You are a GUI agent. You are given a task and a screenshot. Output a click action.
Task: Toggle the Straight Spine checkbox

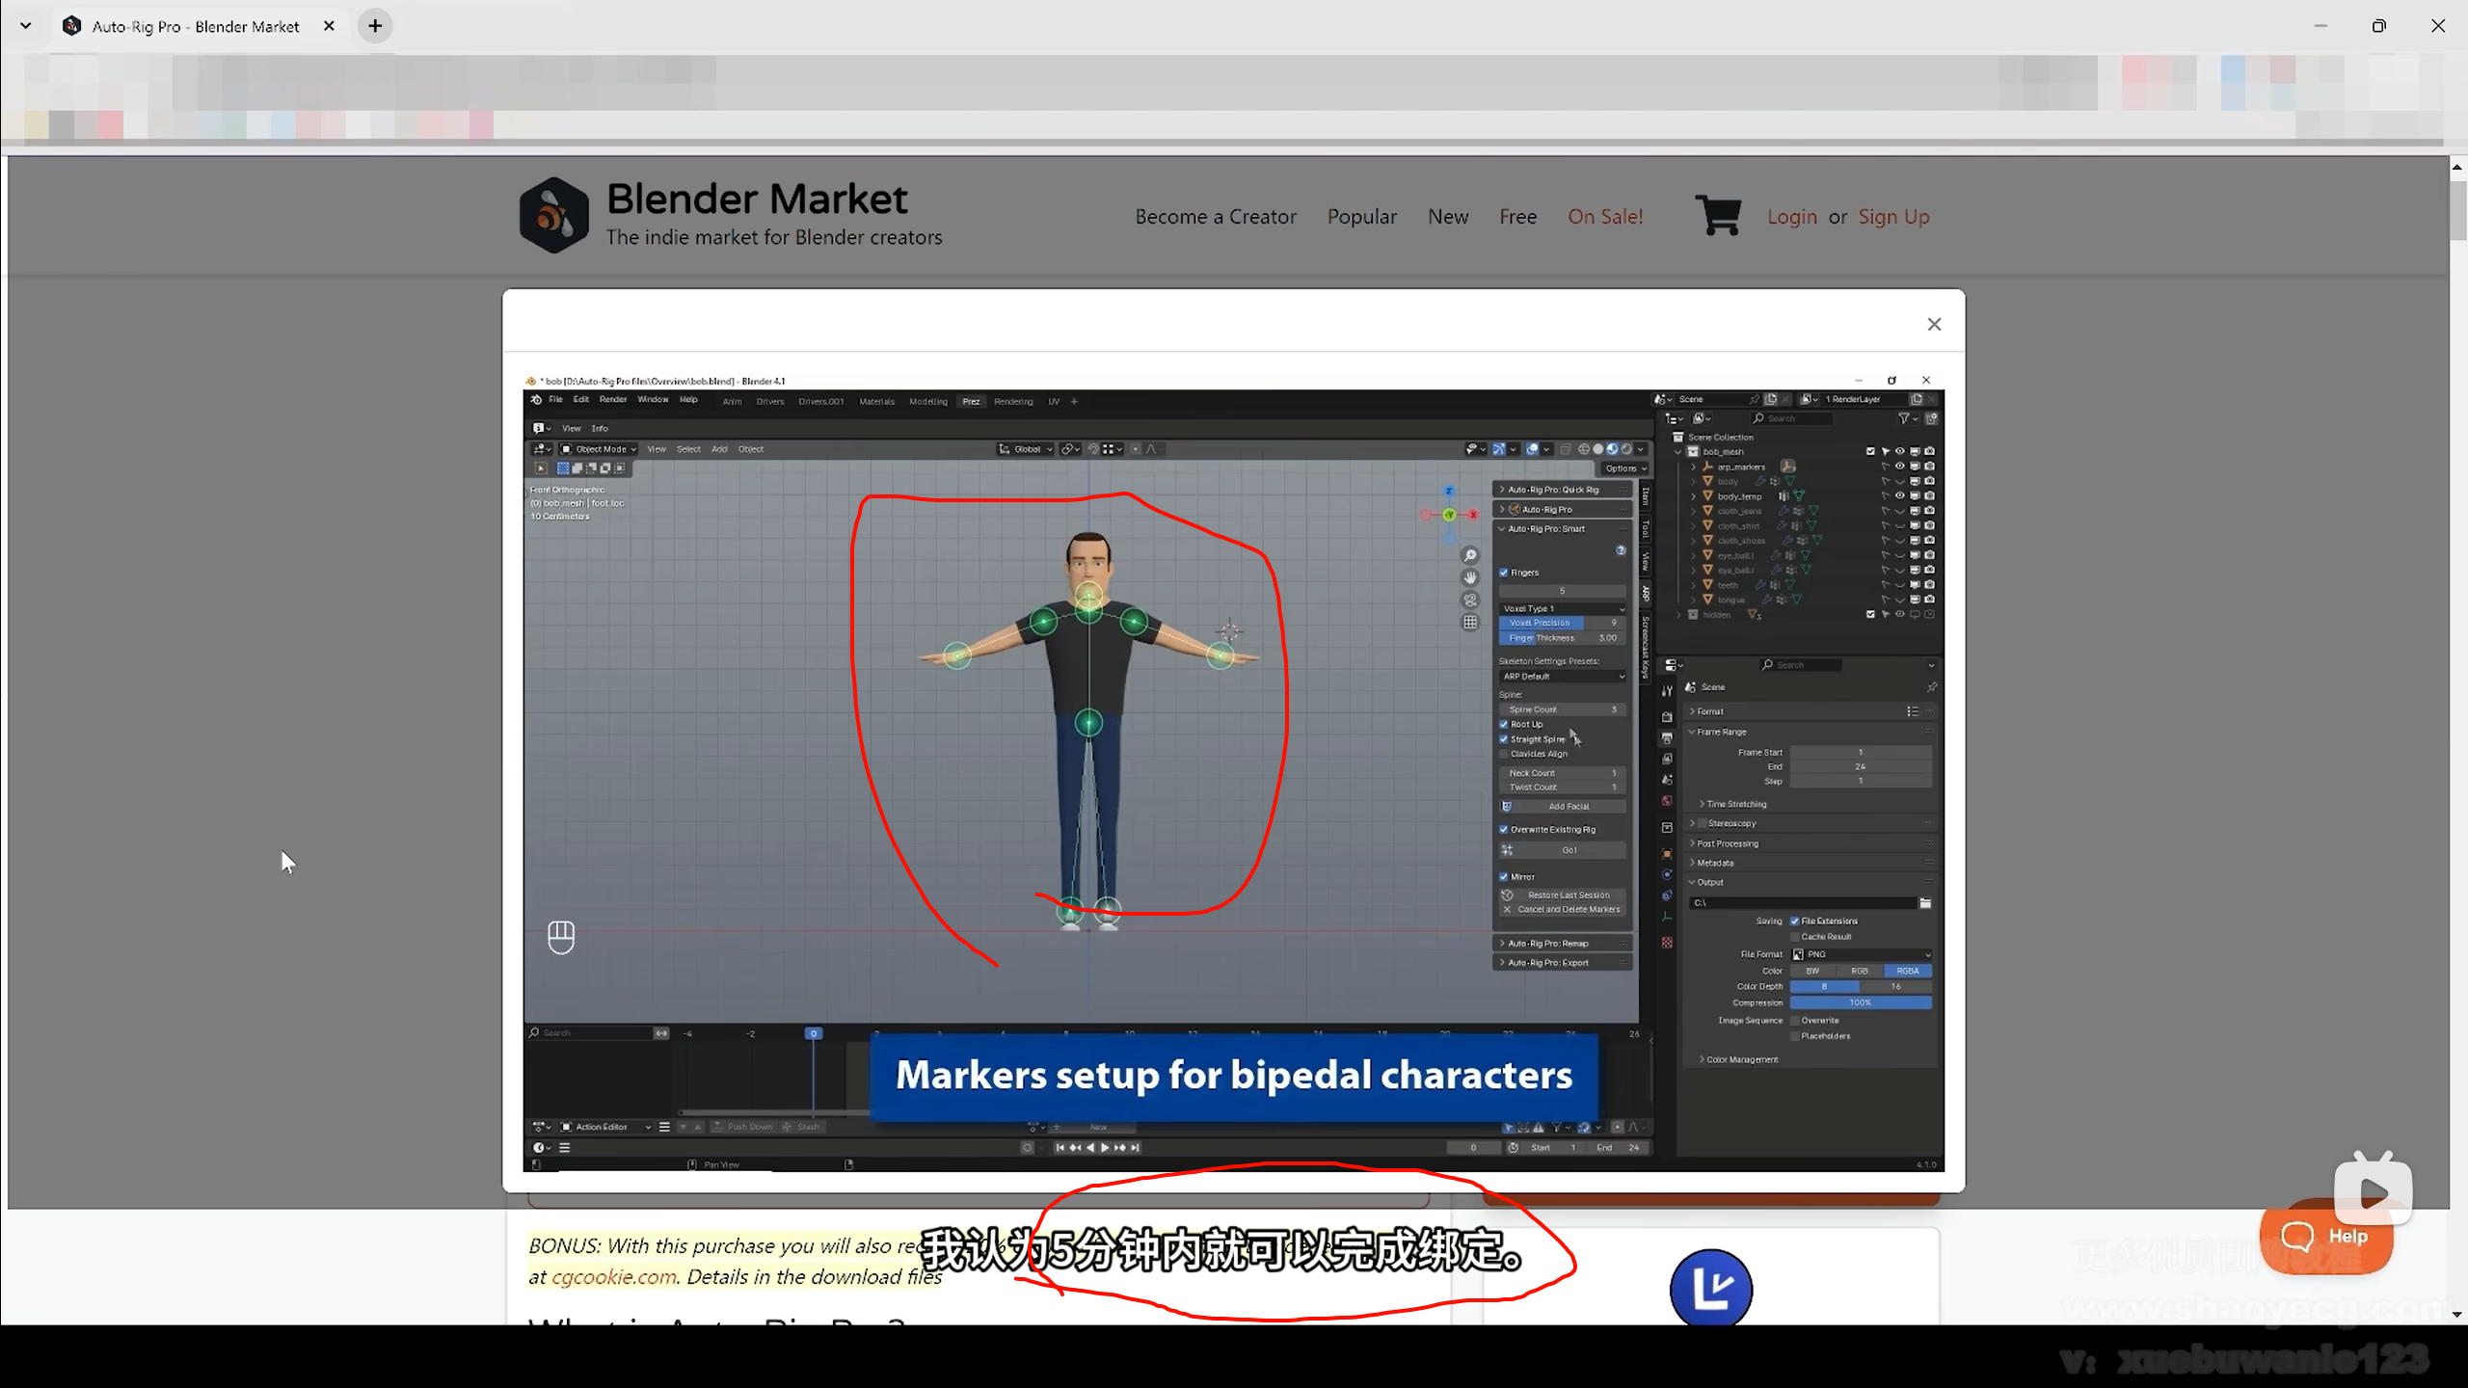point(1503,739)
